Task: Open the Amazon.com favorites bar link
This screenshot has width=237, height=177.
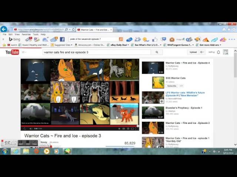Action: 90,45
